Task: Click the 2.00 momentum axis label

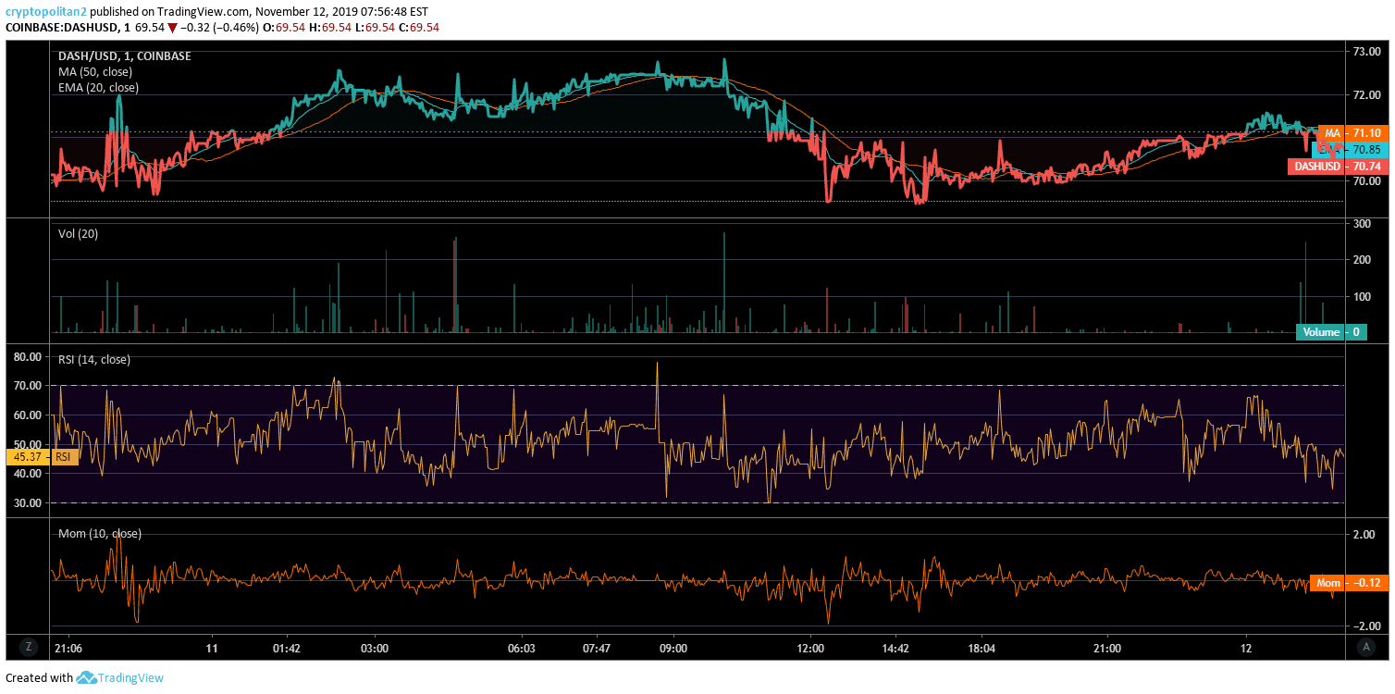Action: pos(1365,535)
